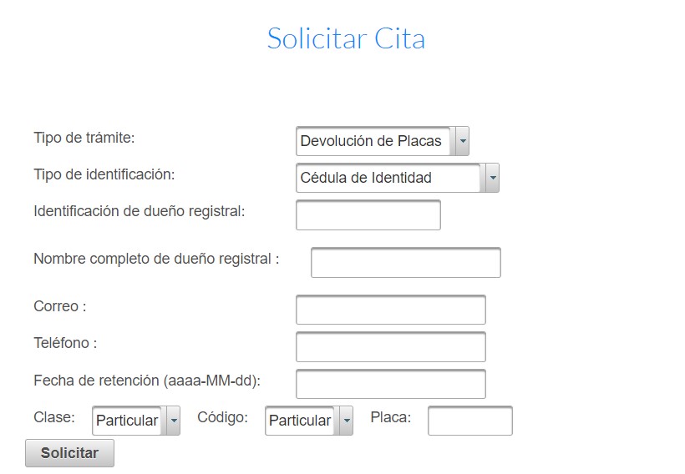Submit the form with Solicitar button
The height and width of the screenshot is (474, 685).
(x=70, y=453)
